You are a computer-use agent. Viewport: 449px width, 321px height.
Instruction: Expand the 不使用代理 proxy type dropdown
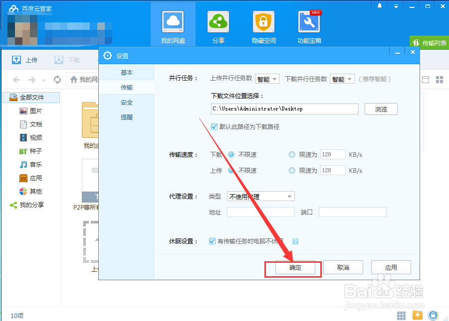click(x=260, y=196)
